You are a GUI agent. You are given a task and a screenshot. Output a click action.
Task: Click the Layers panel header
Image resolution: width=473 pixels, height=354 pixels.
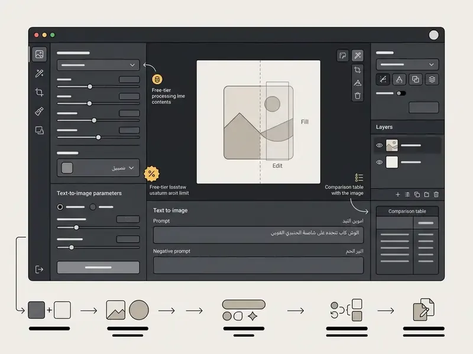(x=407, y=127)
